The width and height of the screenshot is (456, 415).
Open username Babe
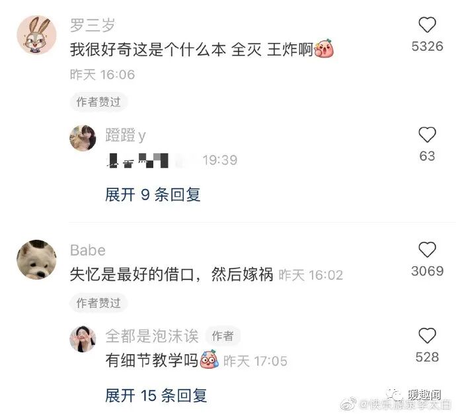click(88, 250)
